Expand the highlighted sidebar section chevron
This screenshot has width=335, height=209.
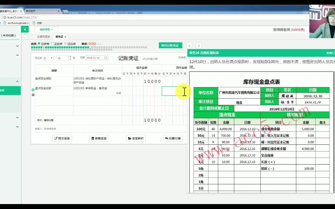pos(17,82)
